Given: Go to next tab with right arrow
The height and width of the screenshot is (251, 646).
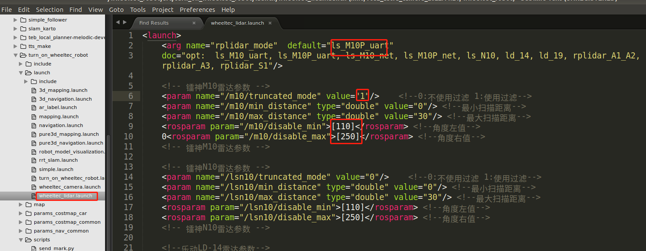Looking at the screenshot, I should 125,22.
